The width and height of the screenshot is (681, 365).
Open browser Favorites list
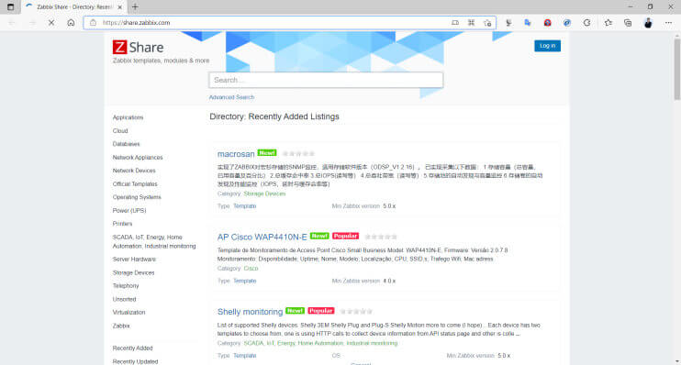(608, 23)
